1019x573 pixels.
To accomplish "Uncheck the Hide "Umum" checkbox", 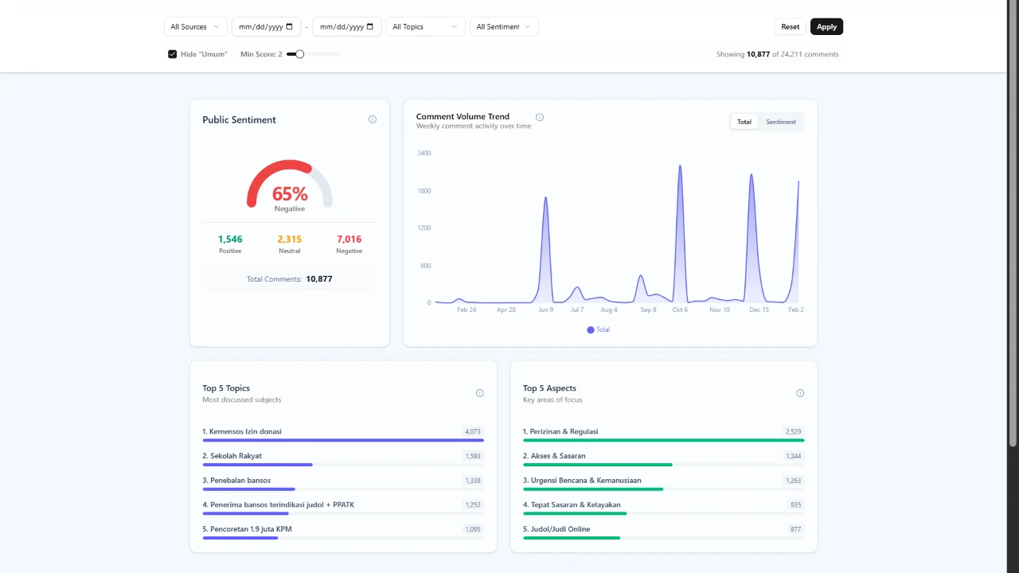I will [x=172, y=53].
